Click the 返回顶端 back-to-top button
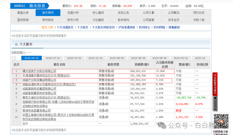Image resolution: width=233 pixels, height=135 pixels. tap(215, 104)
